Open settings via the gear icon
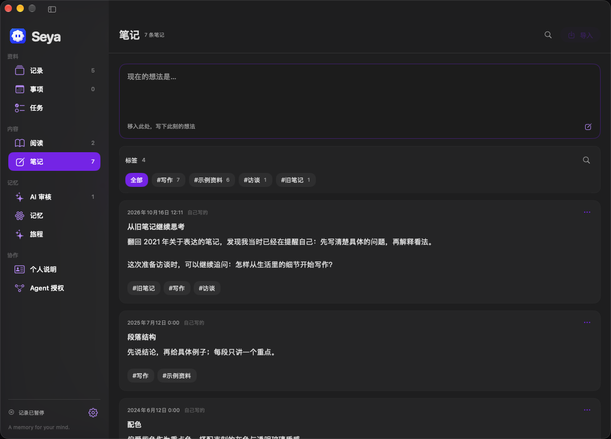611x439 pixels. point(93,413)
